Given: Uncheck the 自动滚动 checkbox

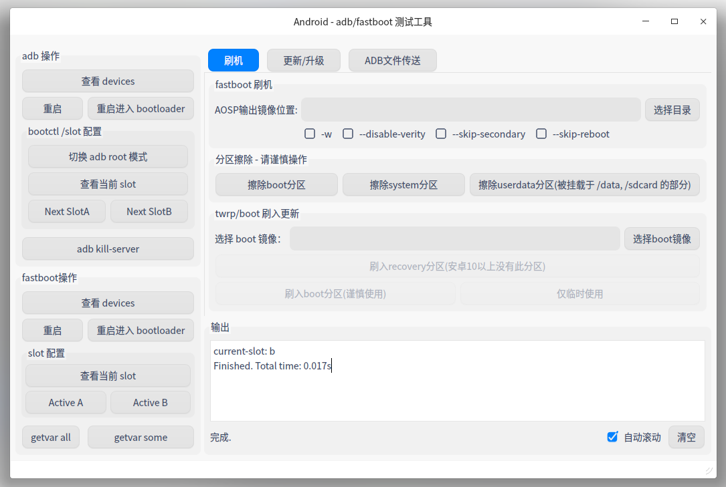Looking at the screenshot, I should point(612,437).
